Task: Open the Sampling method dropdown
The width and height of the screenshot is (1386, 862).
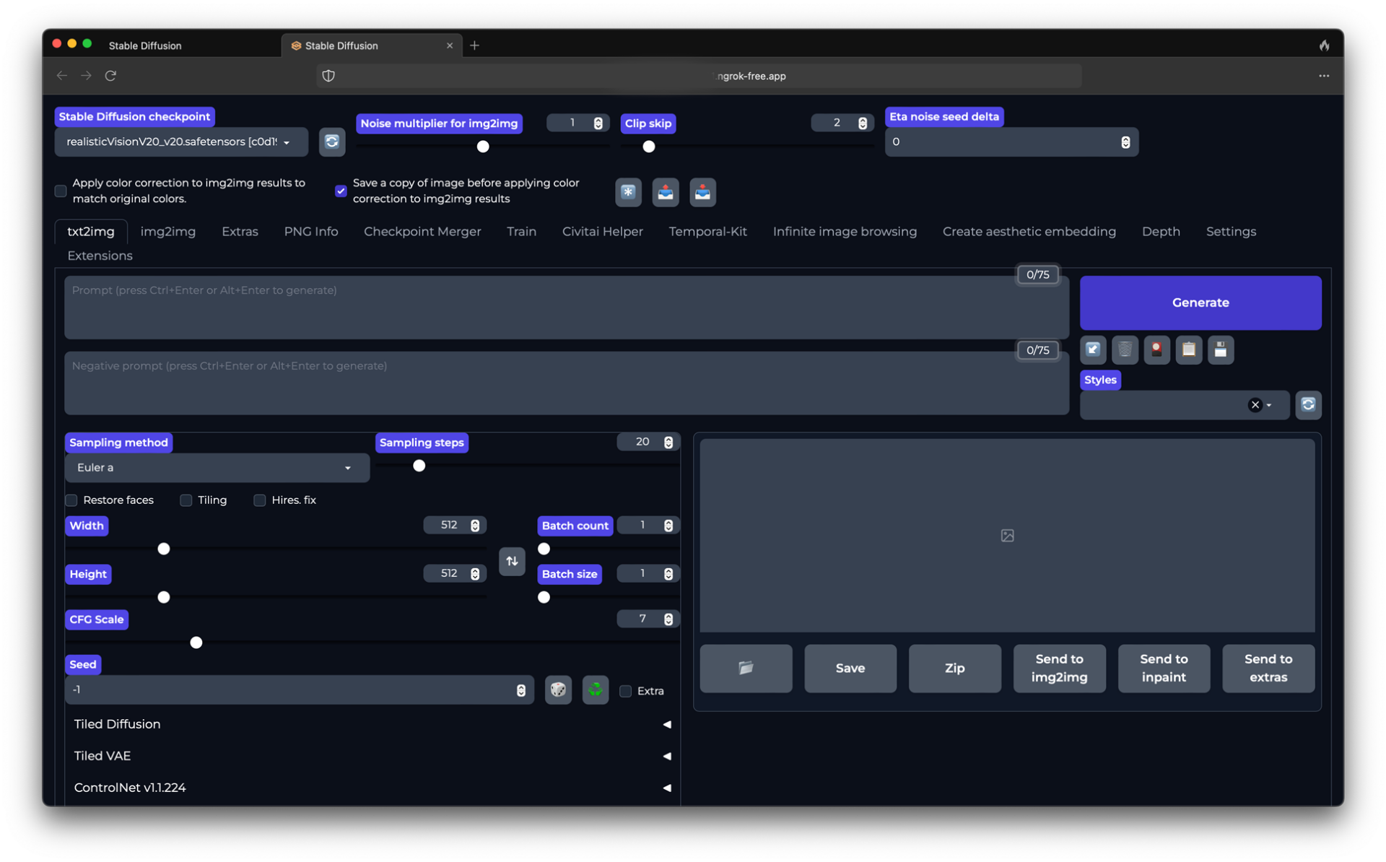Action: click(x=217, y=468)
